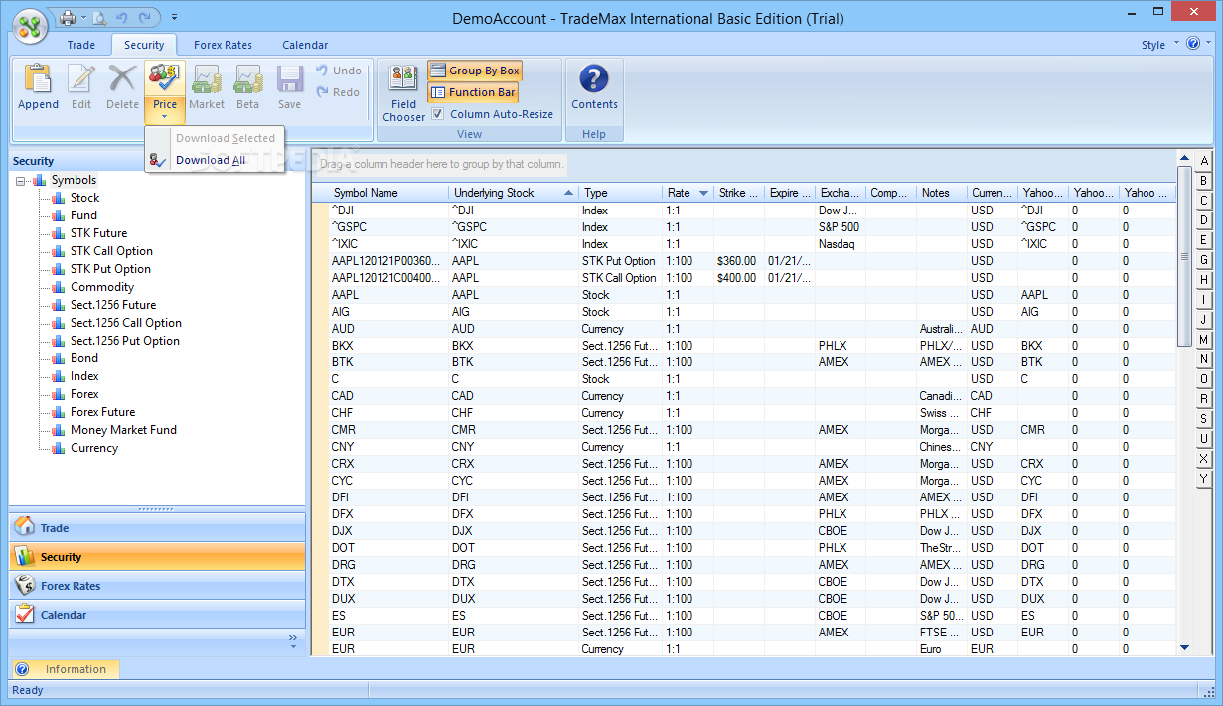The height and width of the screenshot is (706, 1223).
Task: Select the Fund tree item
Action: (x=83, y=215)
